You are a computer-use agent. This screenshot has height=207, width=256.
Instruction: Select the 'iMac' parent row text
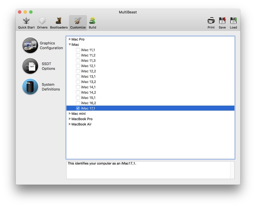tap(75, 45)
